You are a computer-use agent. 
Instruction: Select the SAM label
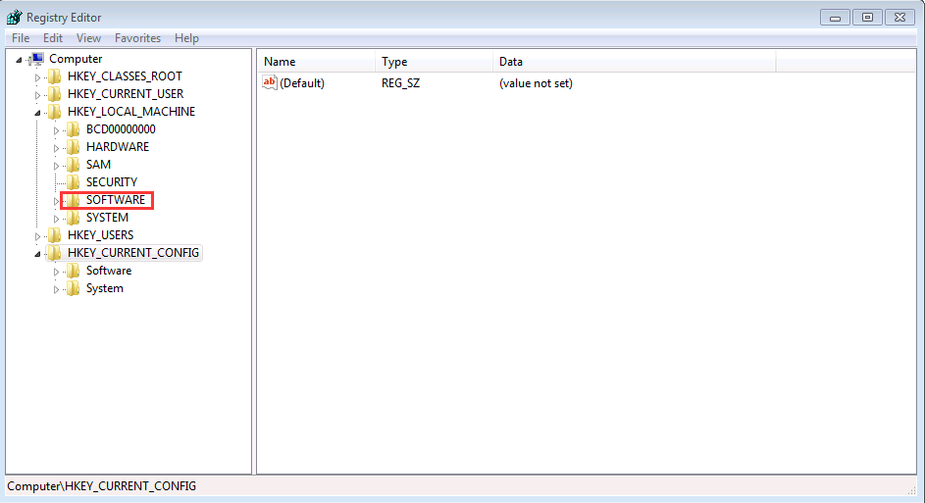[98, 165]
